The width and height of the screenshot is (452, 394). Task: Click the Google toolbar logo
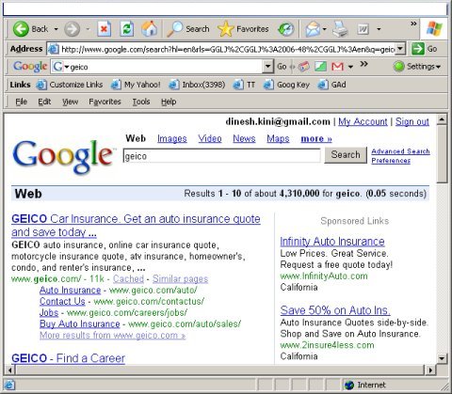click(x=30, y=67)
